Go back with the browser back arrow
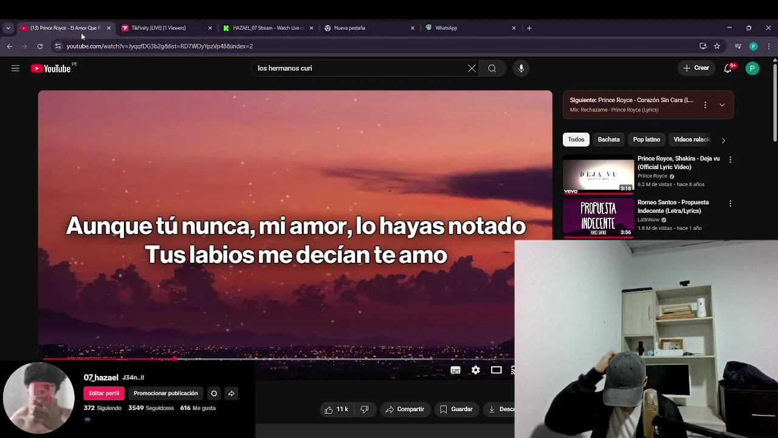778x438 pixels. point(10,46)
